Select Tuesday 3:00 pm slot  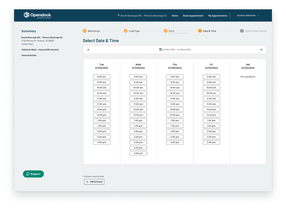(x=102, y=142)
